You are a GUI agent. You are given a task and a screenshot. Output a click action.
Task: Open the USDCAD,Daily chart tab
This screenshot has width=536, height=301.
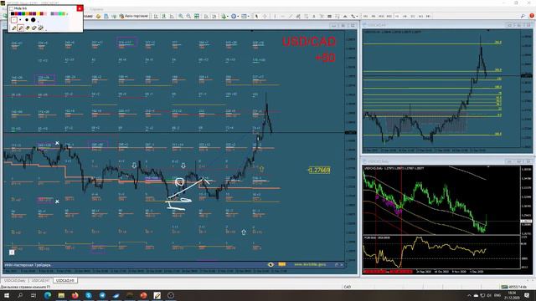tap(15, 281)
